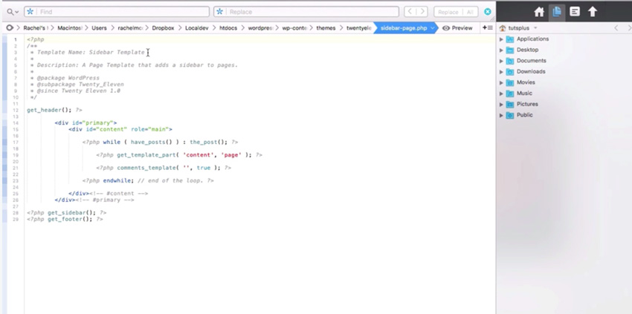
Task: Toggle the Preview eye button
Action: (457, 27)
